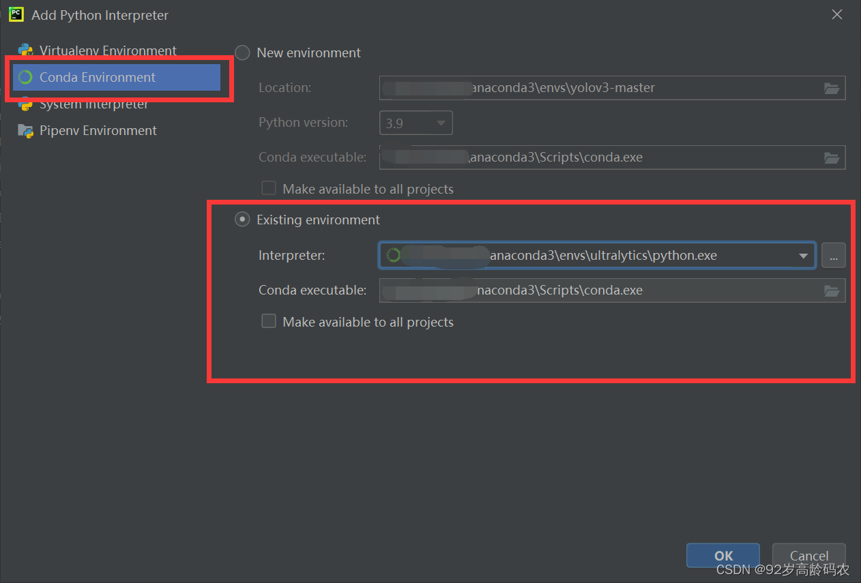The image size is (861, 583).
Task: Select the System Interpreter icon
Action: [x=26, y=104]
